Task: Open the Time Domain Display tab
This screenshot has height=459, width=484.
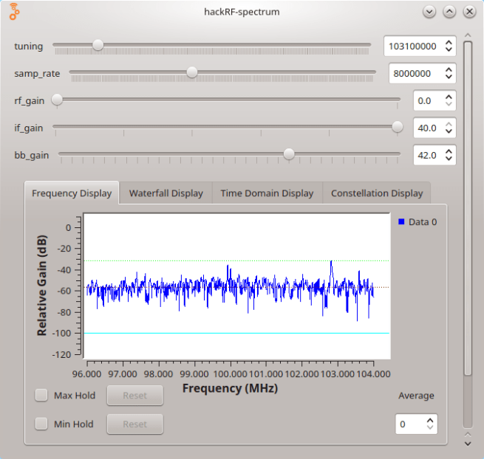Action: [x=267, y=193]
